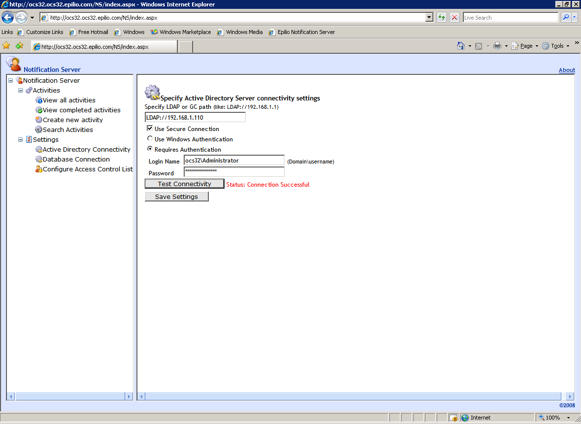
Task: Click the Stop loading red X icon
Action: coord(454,17)
